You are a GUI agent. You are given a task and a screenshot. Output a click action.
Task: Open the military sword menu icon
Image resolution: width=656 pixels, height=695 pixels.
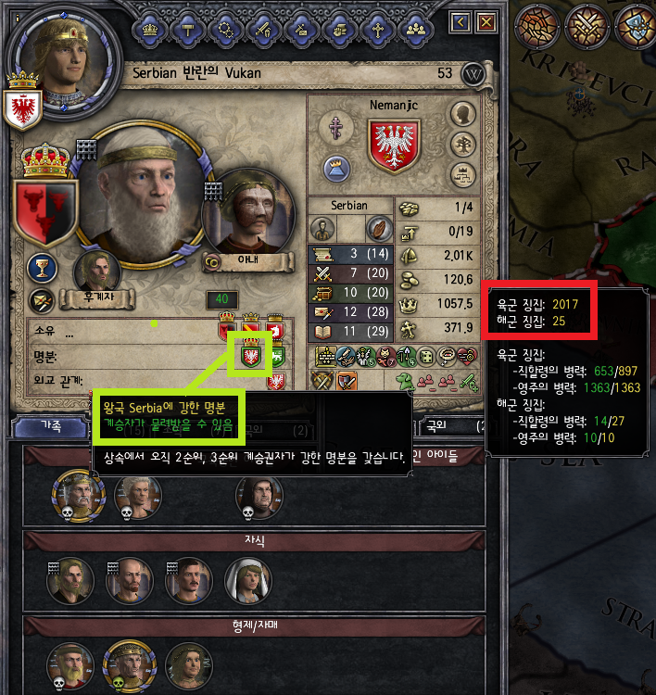point(264,30)
